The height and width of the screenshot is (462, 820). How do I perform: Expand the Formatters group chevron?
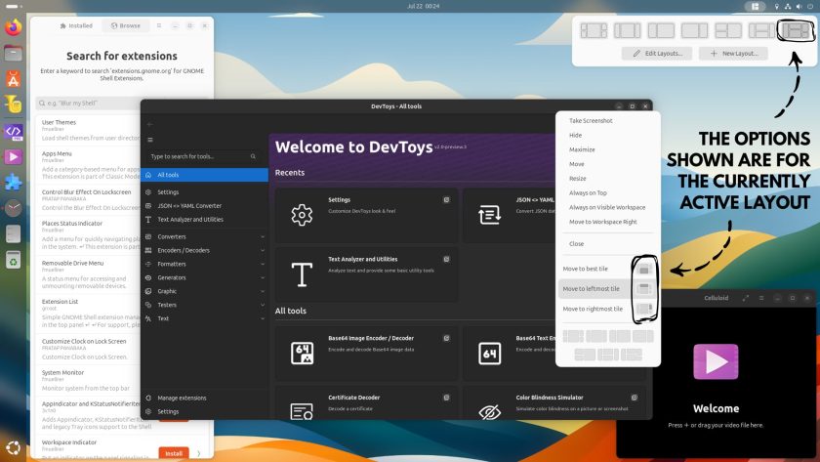[263, 264]
